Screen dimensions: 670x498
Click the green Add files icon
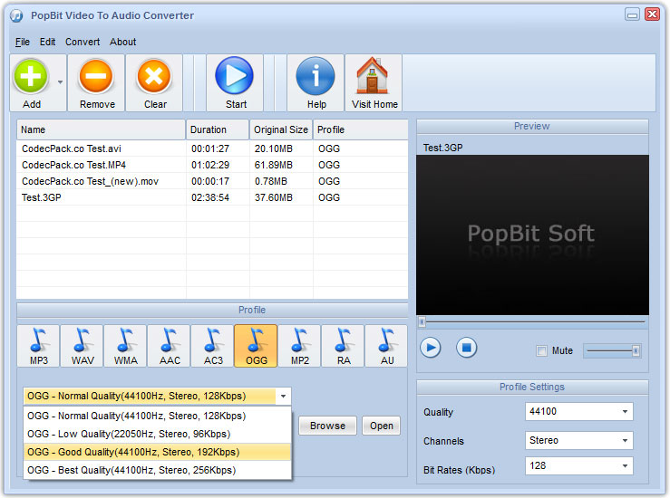[x=31, y=76]
